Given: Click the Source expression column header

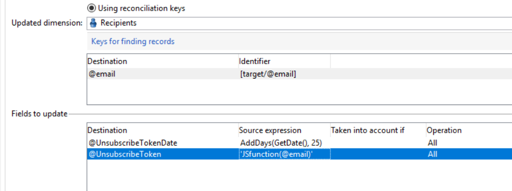Looking at the screenshot, I should (270, 131).
